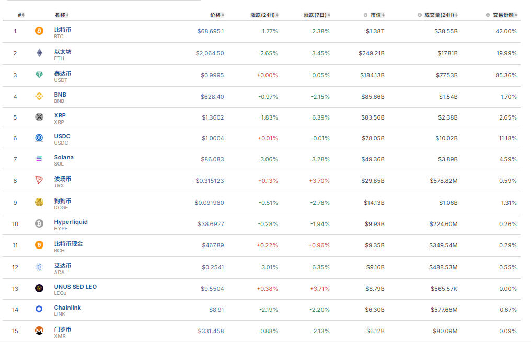Click the TRON TRX red icon
Screen dimensions: 531x342
click(x=39, y=180)
